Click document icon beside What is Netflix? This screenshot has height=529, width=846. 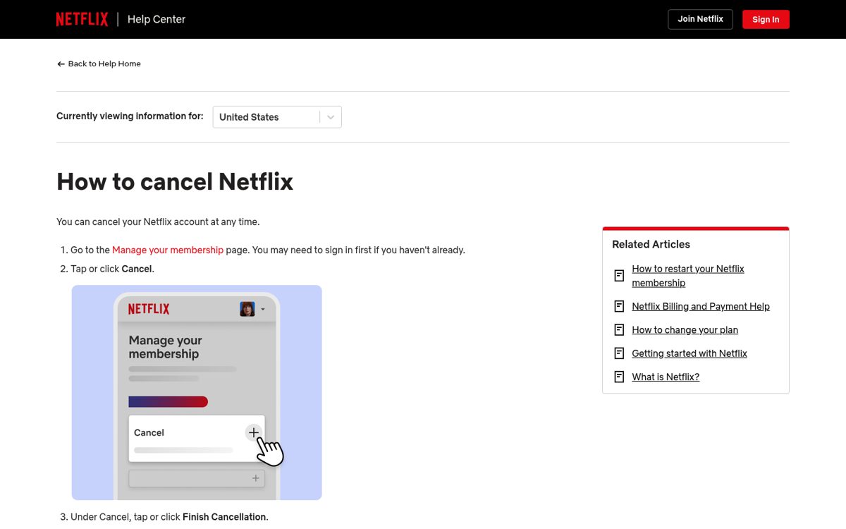tap(619, 377)
